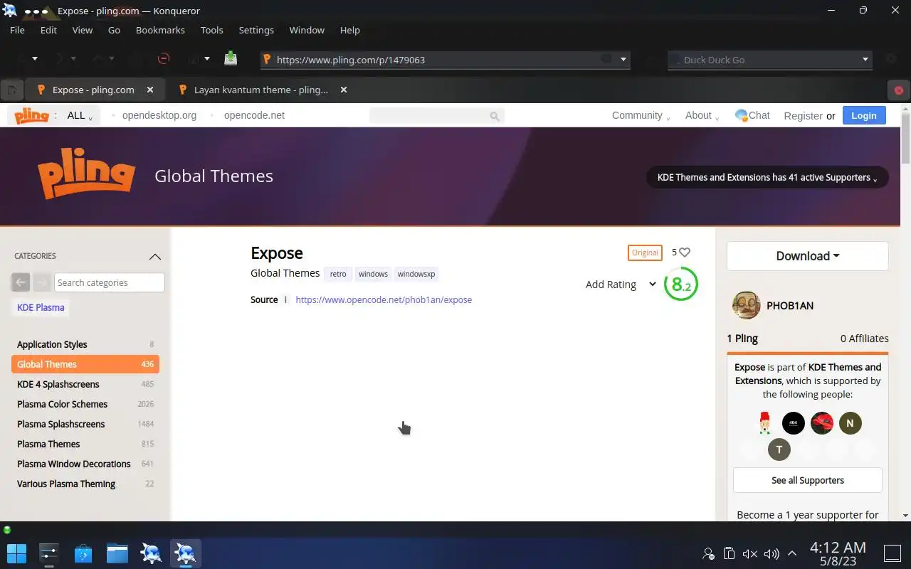This screenshot has width=911, height=569.
Task: Expand the Community menu
Action: [641, 115]
